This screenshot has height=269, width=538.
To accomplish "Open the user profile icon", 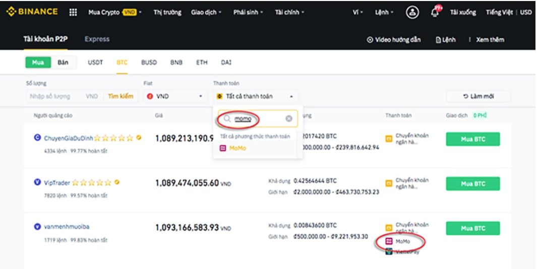I will click(412, 12).
